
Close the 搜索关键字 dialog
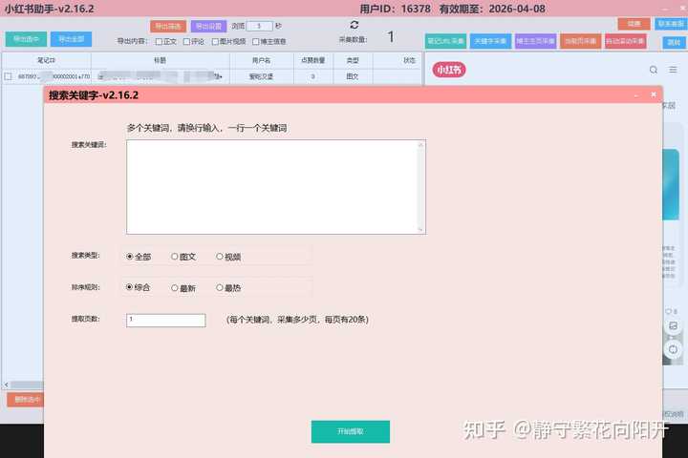click(x=654, y=94)
